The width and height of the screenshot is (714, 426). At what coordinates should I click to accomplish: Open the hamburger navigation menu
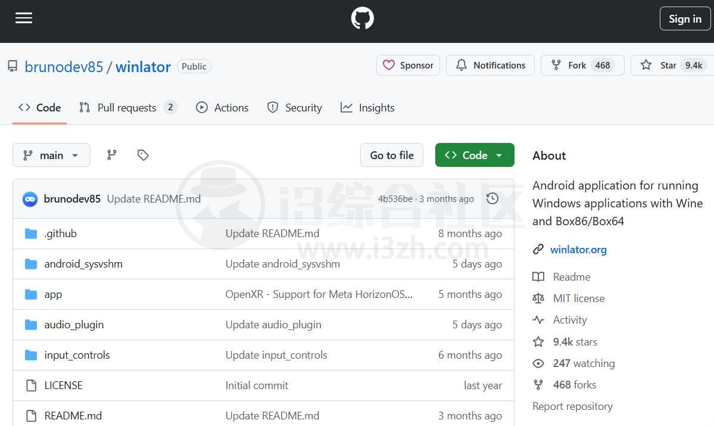[24, 18]
